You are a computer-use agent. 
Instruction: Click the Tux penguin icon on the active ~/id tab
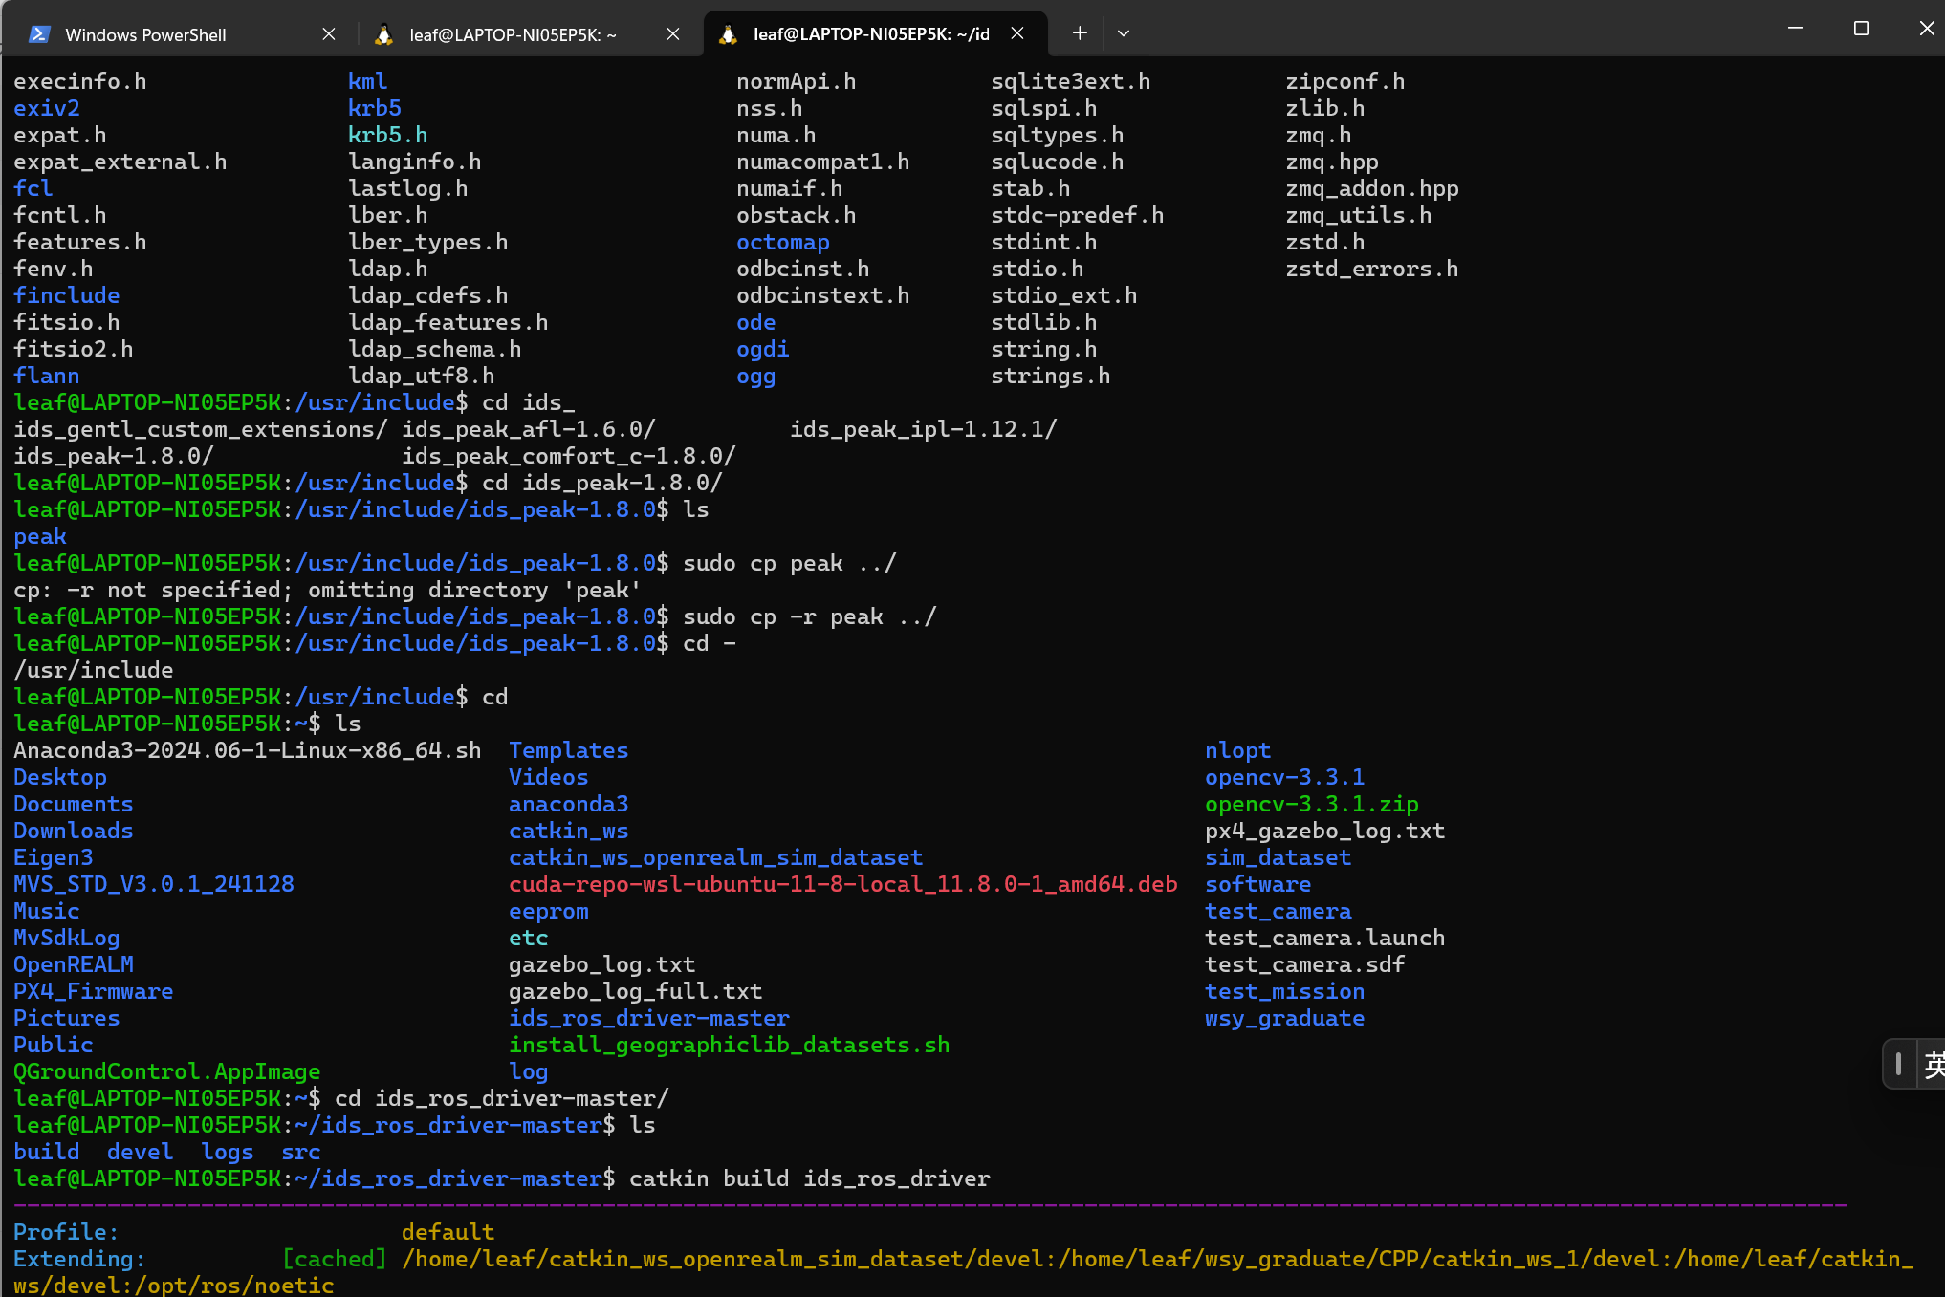[x=729, y=34]
